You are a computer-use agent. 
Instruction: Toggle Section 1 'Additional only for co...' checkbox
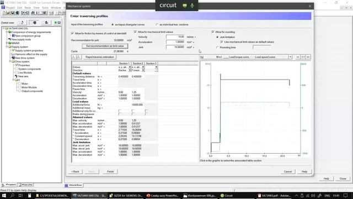coord(120,111)
